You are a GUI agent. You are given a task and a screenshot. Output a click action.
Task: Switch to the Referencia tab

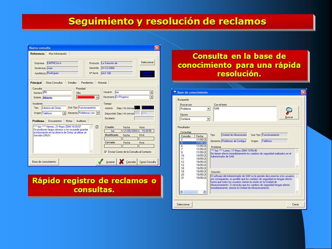click(x=37, y=54)
